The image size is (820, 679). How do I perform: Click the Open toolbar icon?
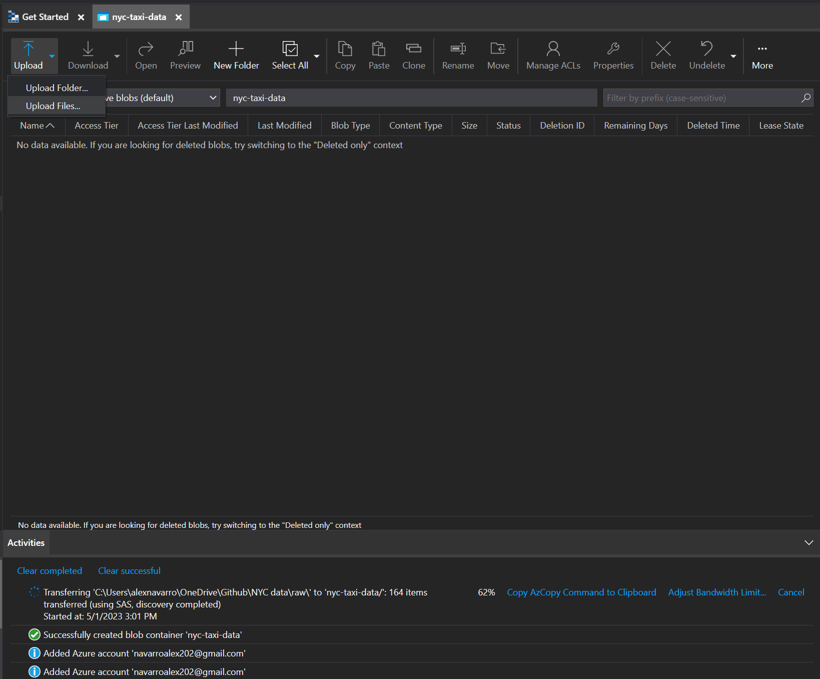coord(146,49)
